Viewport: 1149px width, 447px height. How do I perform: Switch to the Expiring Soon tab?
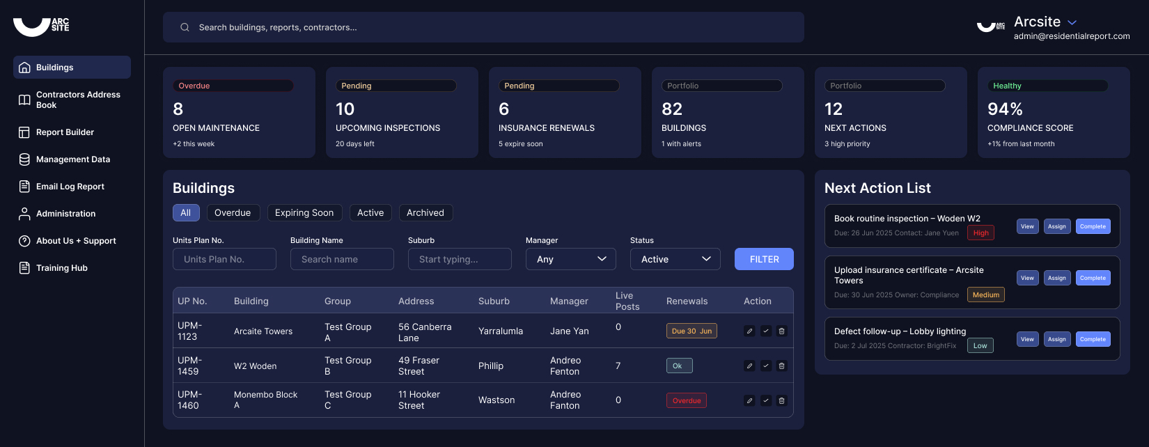pos(304,213)
